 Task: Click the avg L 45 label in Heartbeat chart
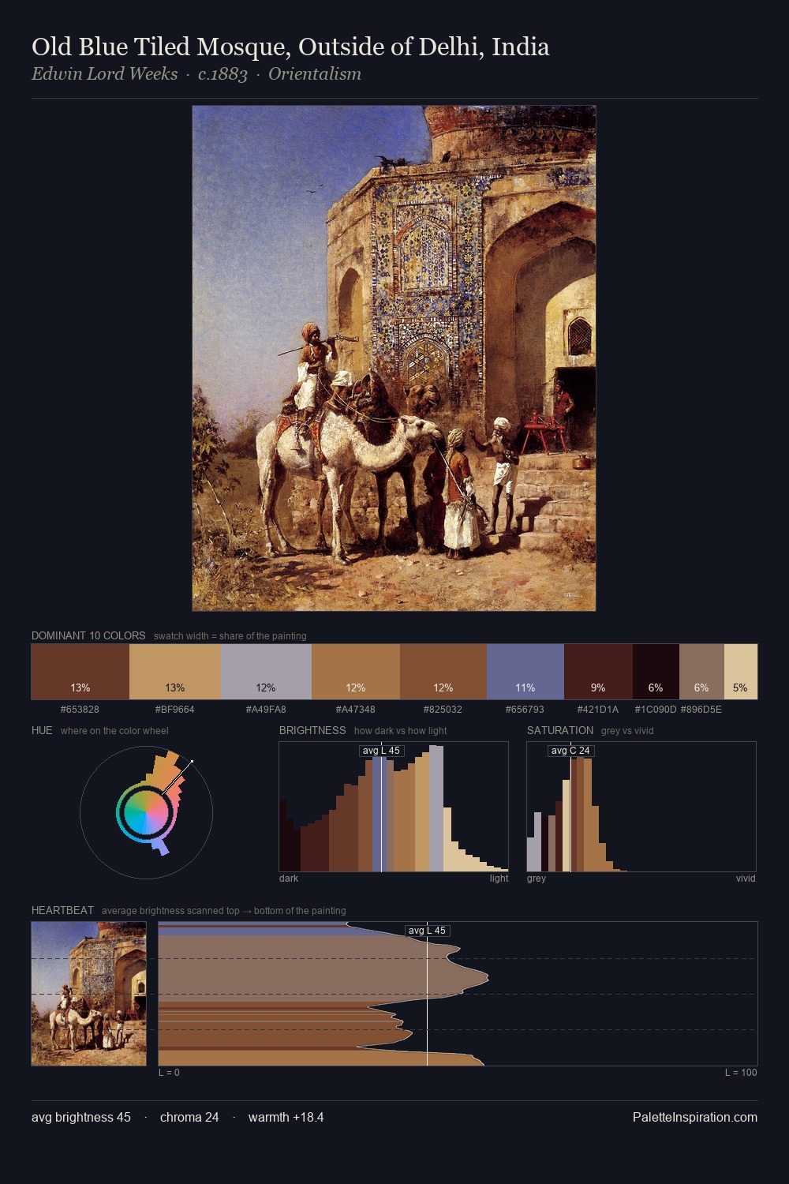[x=427, y=931]
